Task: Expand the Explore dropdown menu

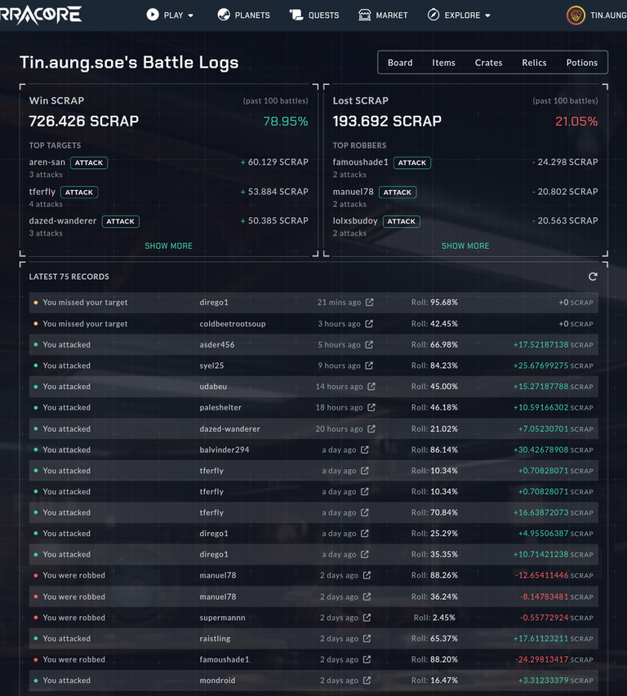Action: pos(459,15)
